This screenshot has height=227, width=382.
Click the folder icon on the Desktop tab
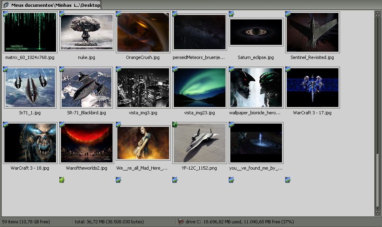(6, 5)
